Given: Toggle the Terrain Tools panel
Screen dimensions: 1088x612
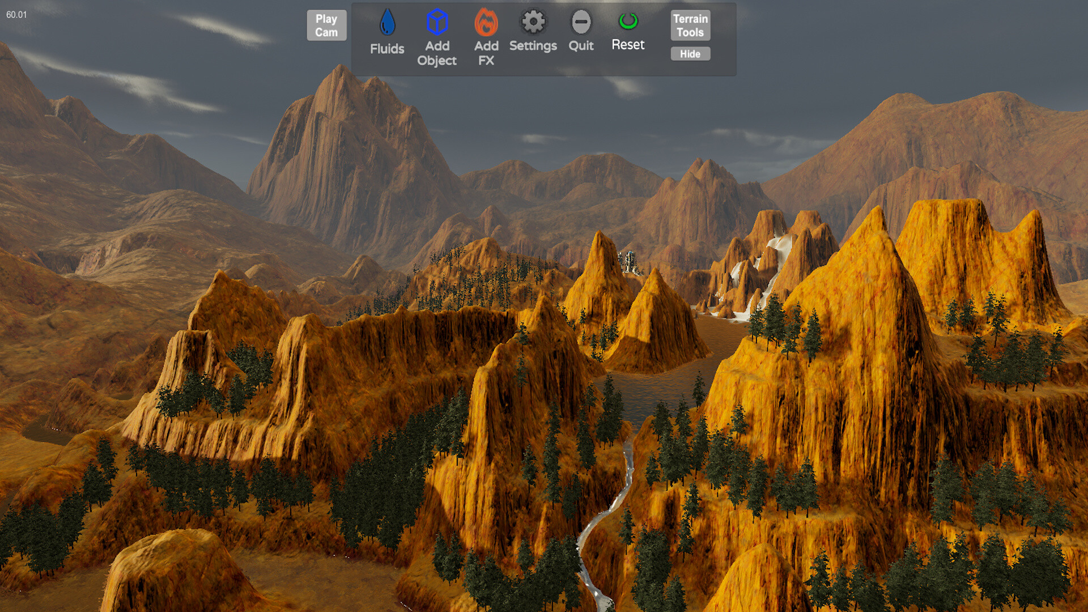Looking at the screenshot, I should point(690,25).
